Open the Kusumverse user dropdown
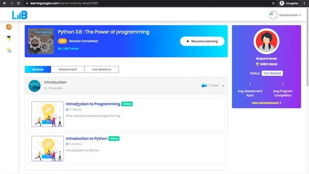This screenshot has width=309, height=174. (x=290, y=15)
